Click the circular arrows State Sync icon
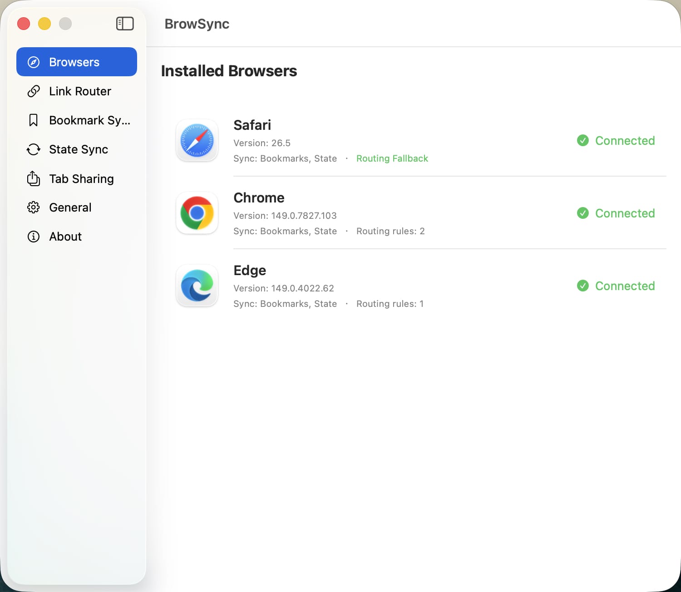 pos(34,149)
